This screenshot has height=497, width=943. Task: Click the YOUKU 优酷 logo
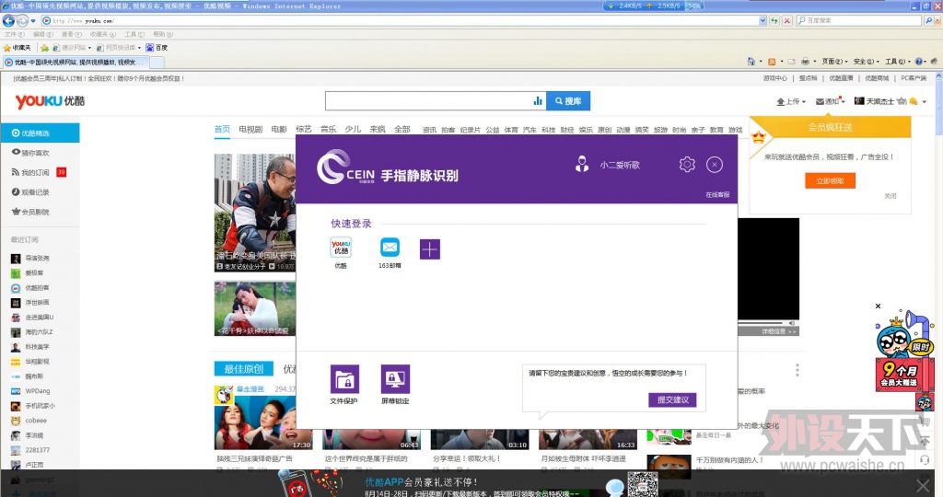(50, 101)
